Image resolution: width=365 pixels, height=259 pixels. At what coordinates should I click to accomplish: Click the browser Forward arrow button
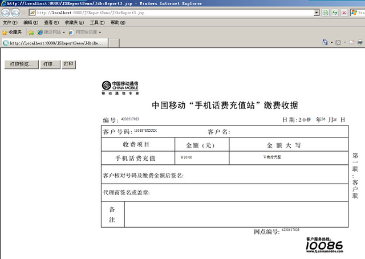point(15,13)
